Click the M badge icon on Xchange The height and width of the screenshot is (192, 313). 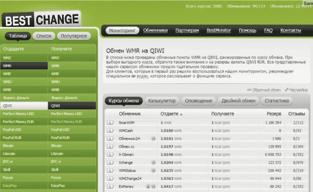tap(153, 162)
